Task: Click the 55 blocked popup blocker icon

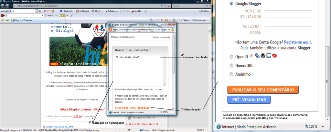Action: point(77,11)
